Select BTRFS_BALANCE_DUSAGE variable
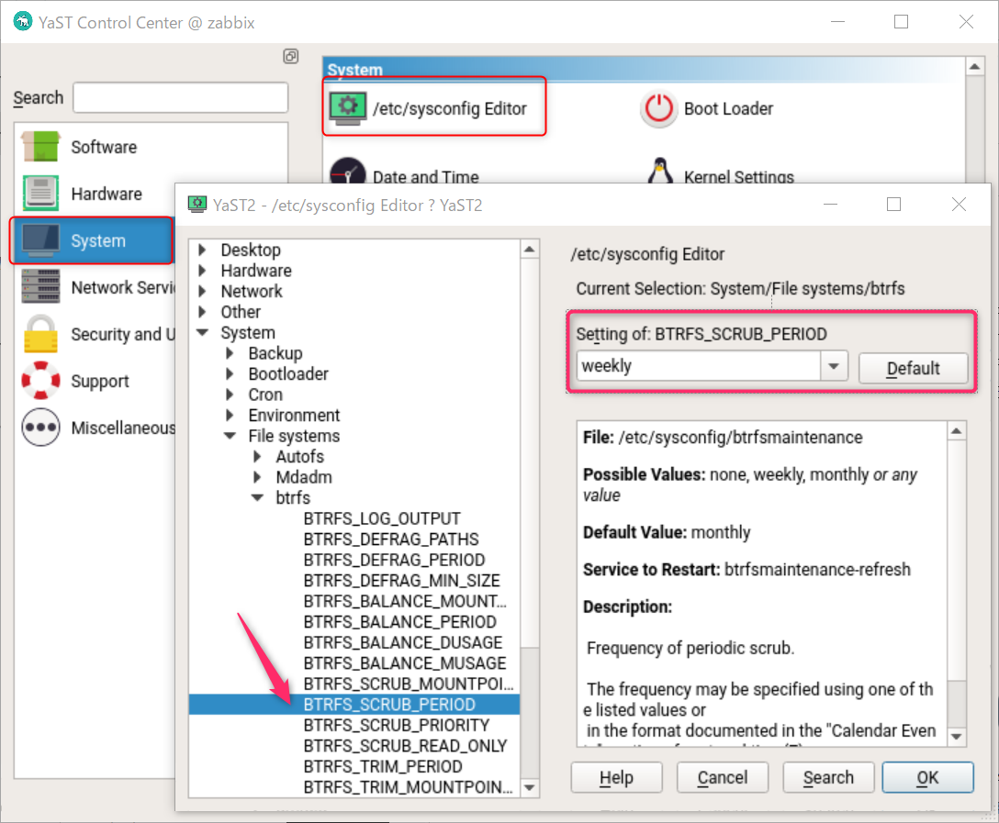Screen dimensions: 999x823 [x=403, y=643]
